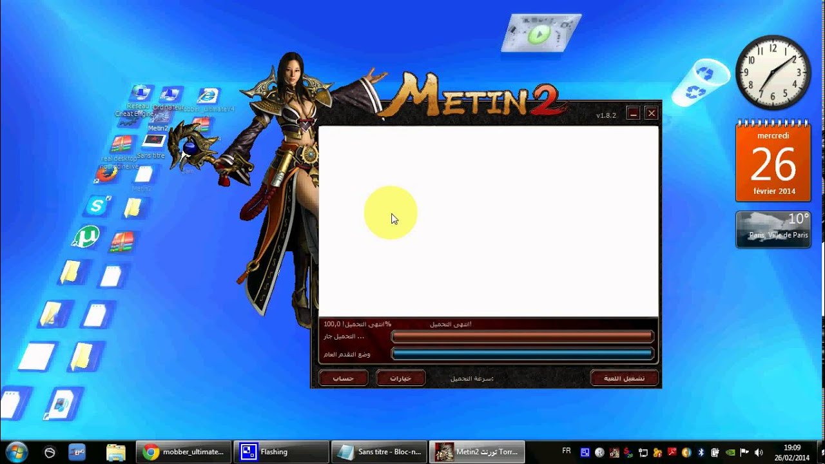Close the Metin2 patcher window
Screen dimensions: 825x464
652,113
